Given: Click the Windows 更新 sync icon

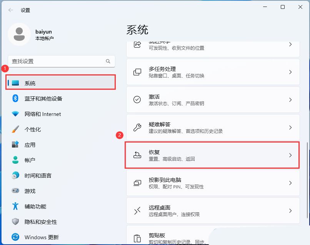Looking at the screenshot, I should tap(15, 237).
